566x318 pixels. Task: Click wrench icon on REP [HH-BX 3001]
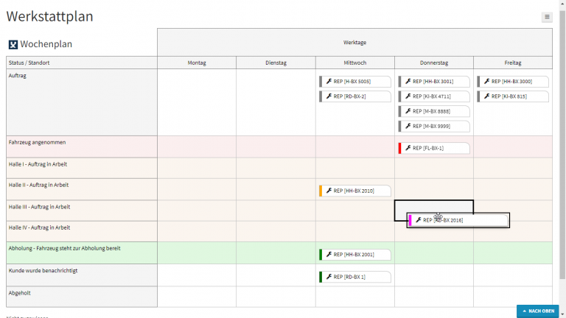pos(408,81)
